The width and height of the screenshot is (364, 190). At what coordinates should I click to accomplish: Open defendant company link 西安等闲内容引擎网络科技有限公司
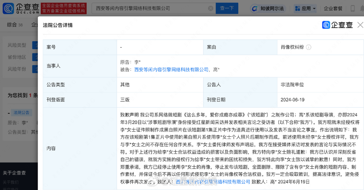[x=171, y=70]
